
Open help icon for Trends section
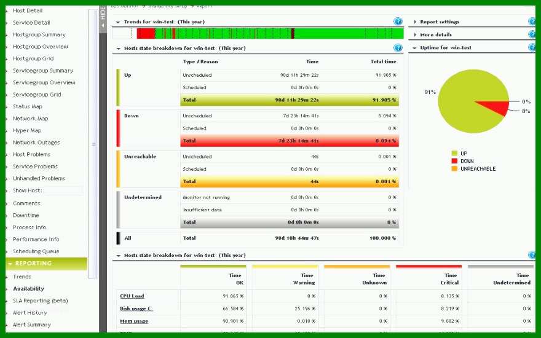[398, 22]
